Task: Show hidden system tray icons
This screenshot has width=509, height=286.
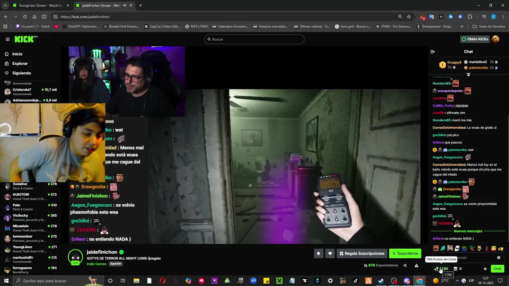Action: pyautogui.click(x=457, y=281)
